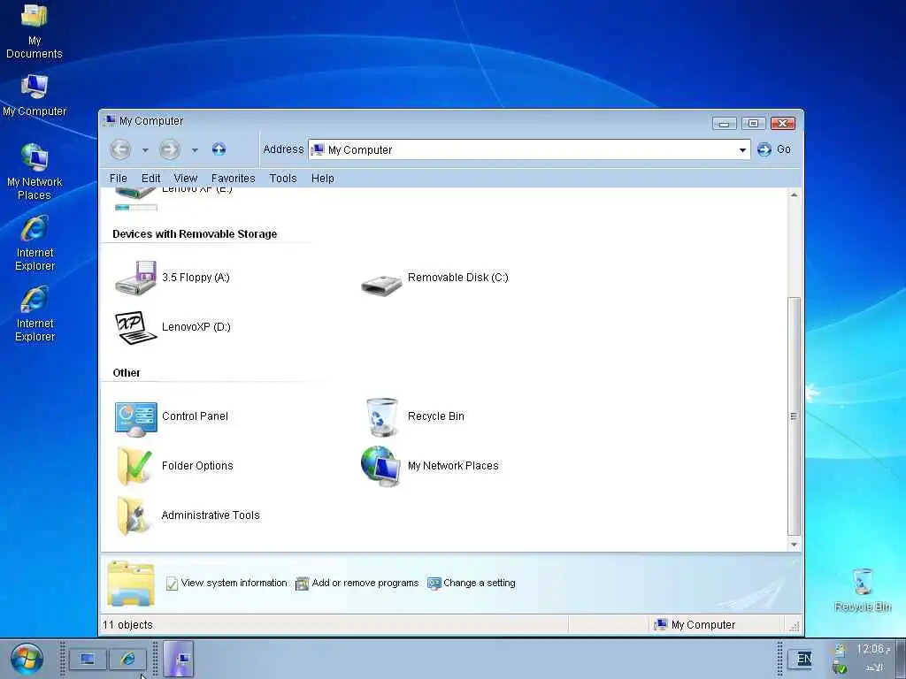Click the Go button beside the Address bar
Screen dimensions: 906x679
pyautogui.click(x=773, y=149)
